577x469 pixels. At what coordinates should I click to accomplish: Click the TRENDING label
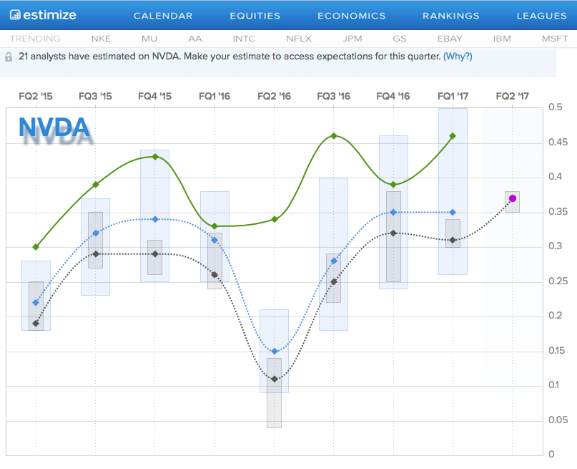35,39
